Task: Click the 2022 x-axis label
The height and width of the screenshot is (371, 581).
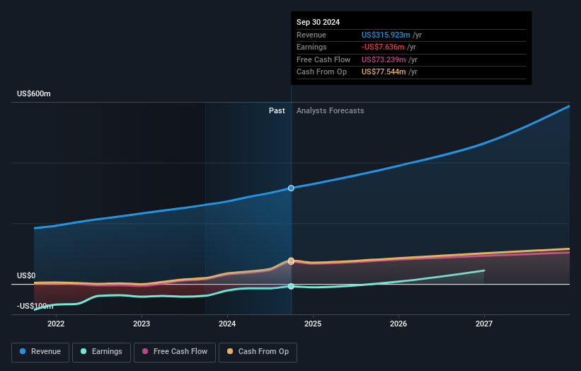Action: click(56, 324)
